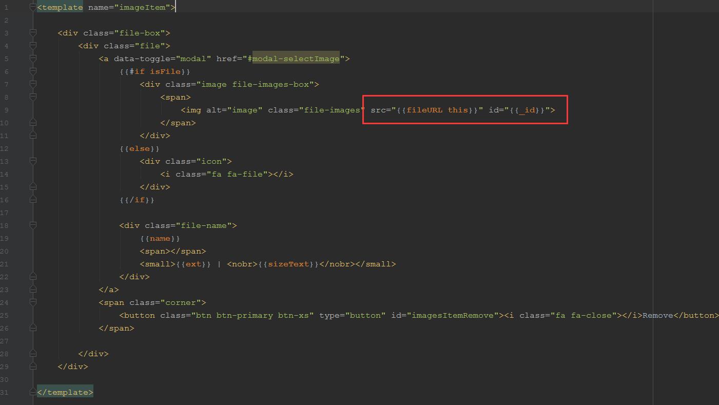Click the {{ext}} expression
The width and height of the screenshot is (719, 405).
pyautogui.click(x=193, y=264)
